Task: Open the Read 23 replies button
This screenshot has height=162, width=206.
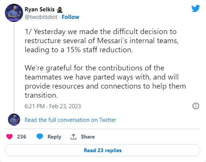Action: point(103,150)
